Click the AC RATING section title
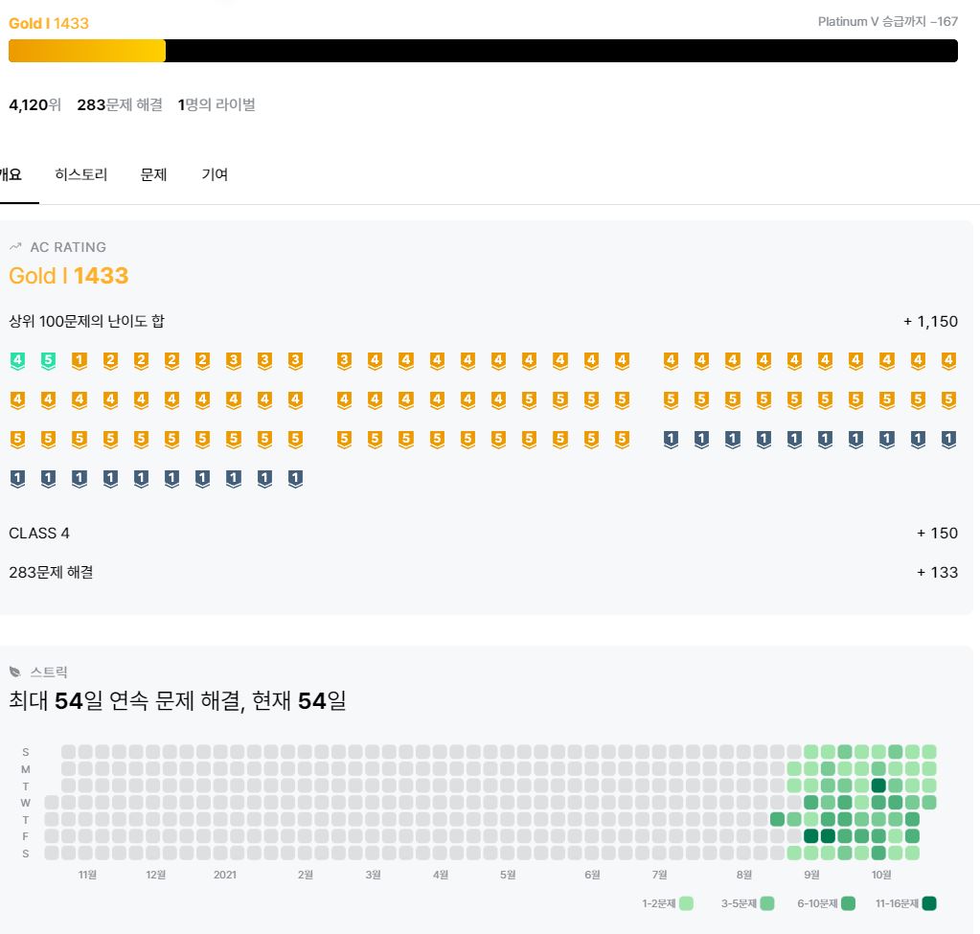This screenshot has width=980, height=934. click(68, 247)
